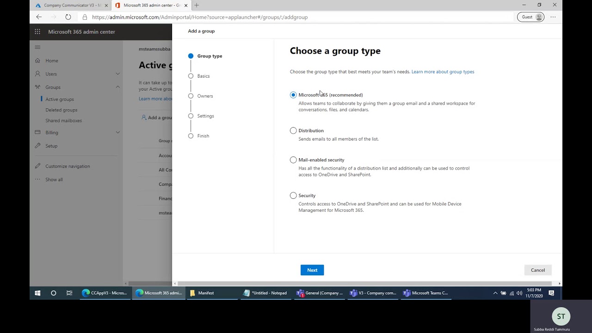Select Security group type radio button
592x333 pixels.
click(293, 195)
